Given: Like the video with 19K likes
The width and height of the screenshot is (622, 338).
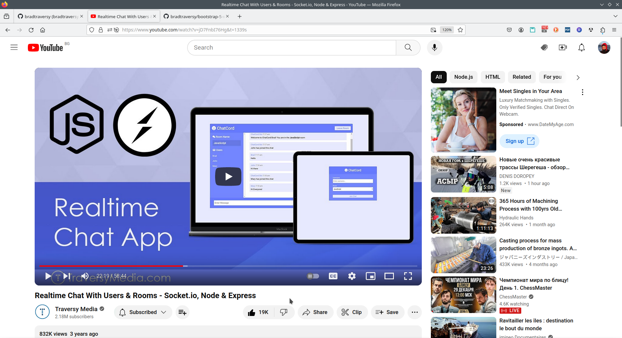Looking at the screenshot, I should tap(259, 312).
